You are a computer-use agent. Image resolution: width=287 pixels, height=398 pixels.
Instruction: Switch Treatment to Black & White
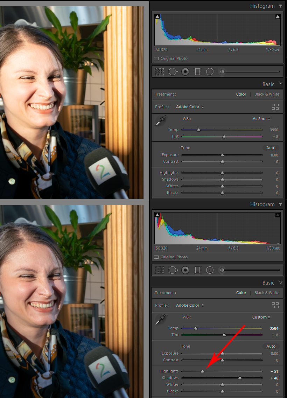267,94
